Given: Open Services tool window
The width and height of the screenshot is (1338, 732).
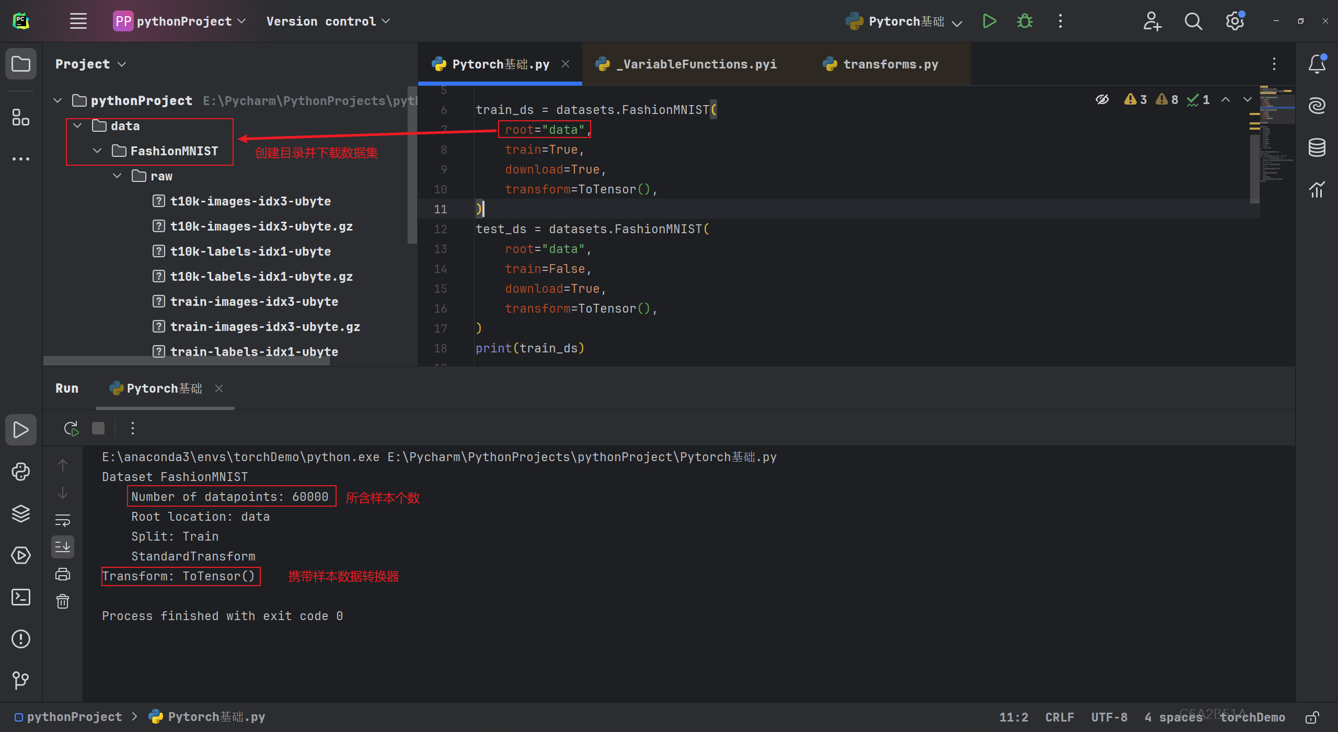Looking at the screenshot, I should (x=21, y=555).
